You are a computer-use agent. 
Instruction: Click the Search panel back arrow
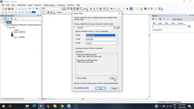coord(153,19)
